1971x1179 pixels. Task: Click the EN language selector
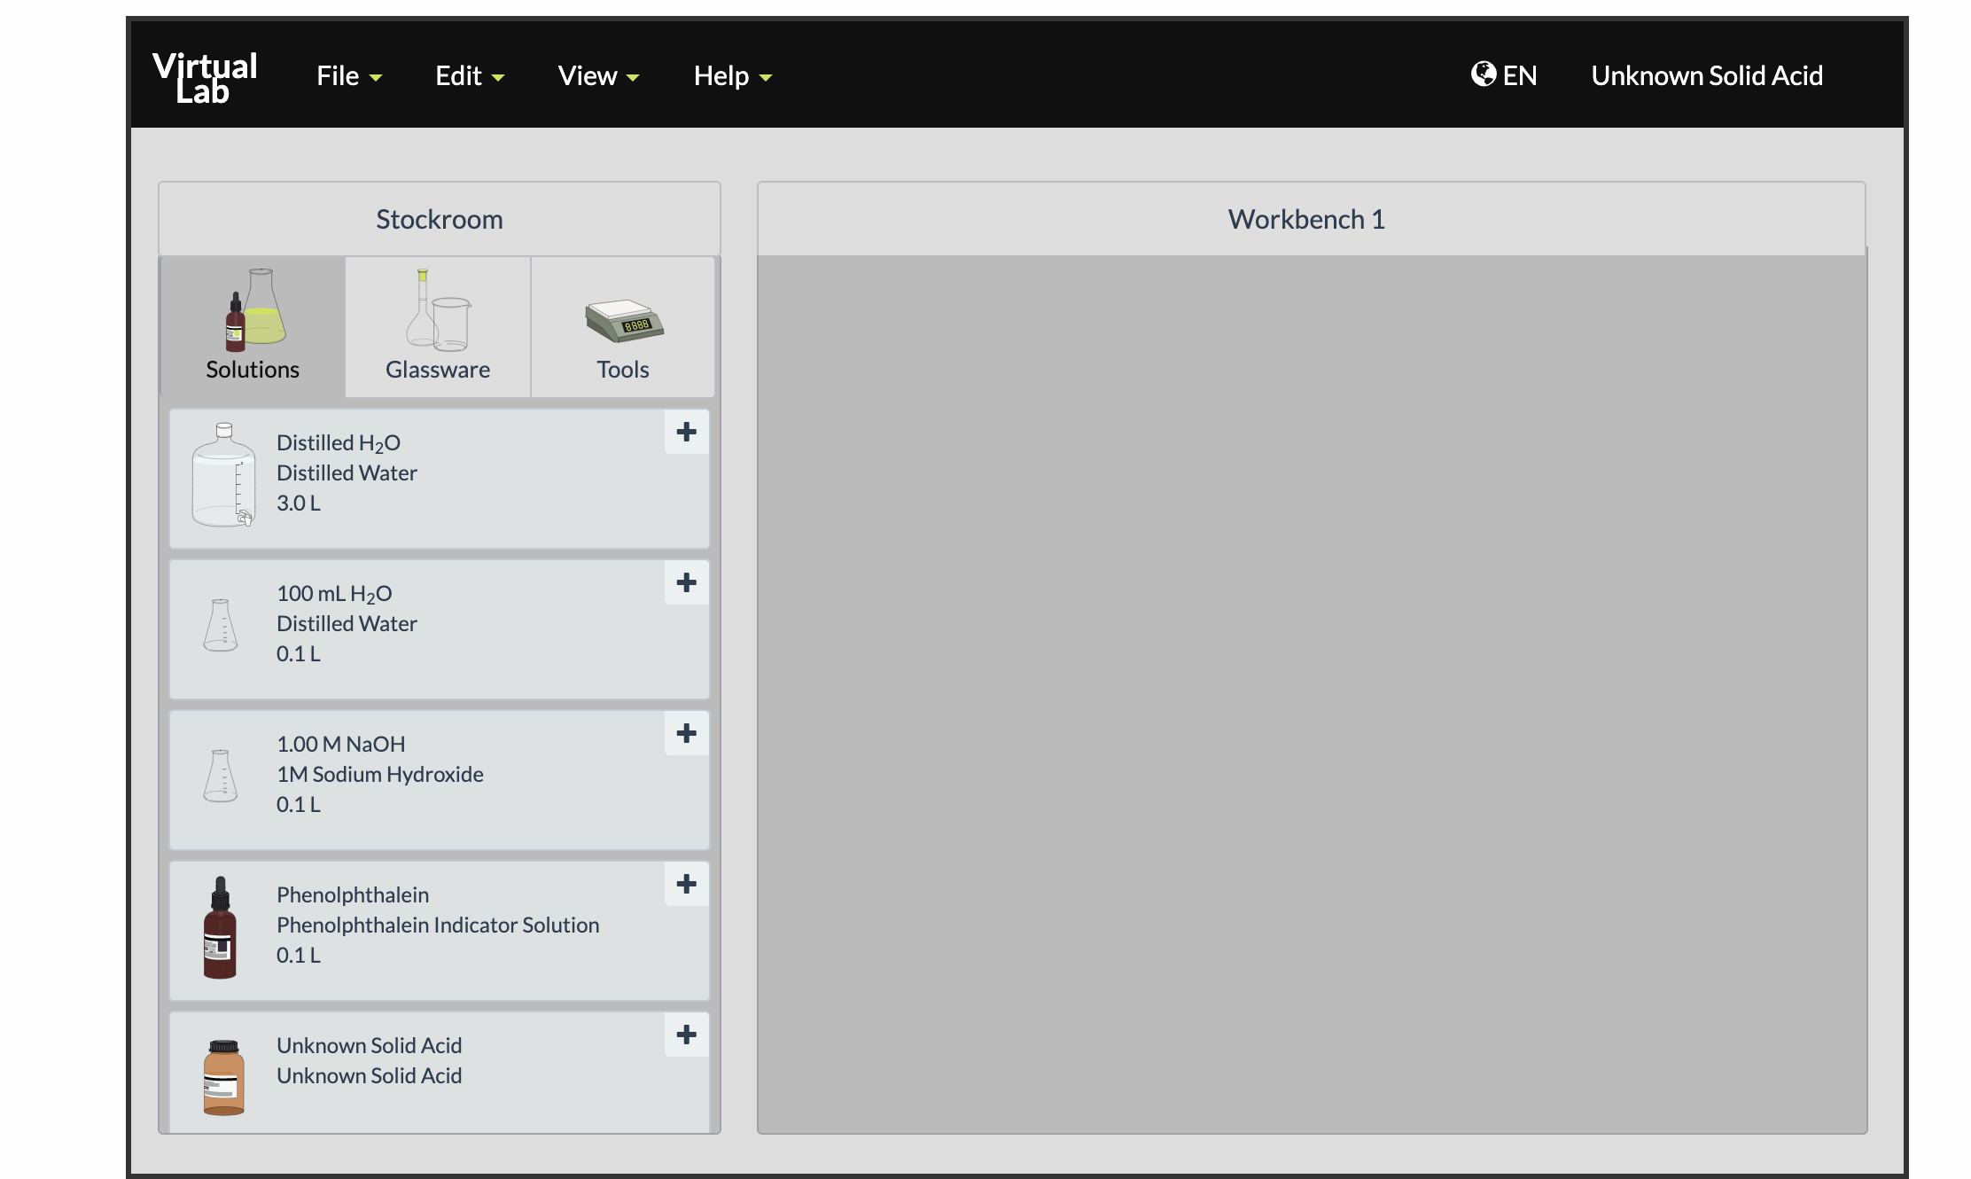[x=1504, y=75]
